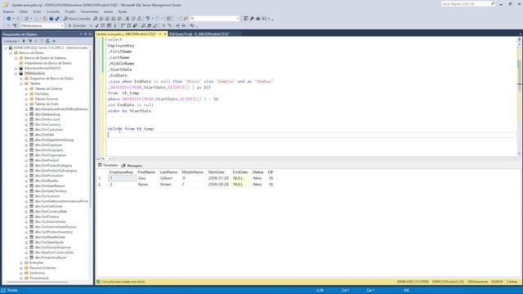Click the wrench properties icon in the toolbar
The height and width of the screenshot is (294, 523).
click(x=252, y=18)
